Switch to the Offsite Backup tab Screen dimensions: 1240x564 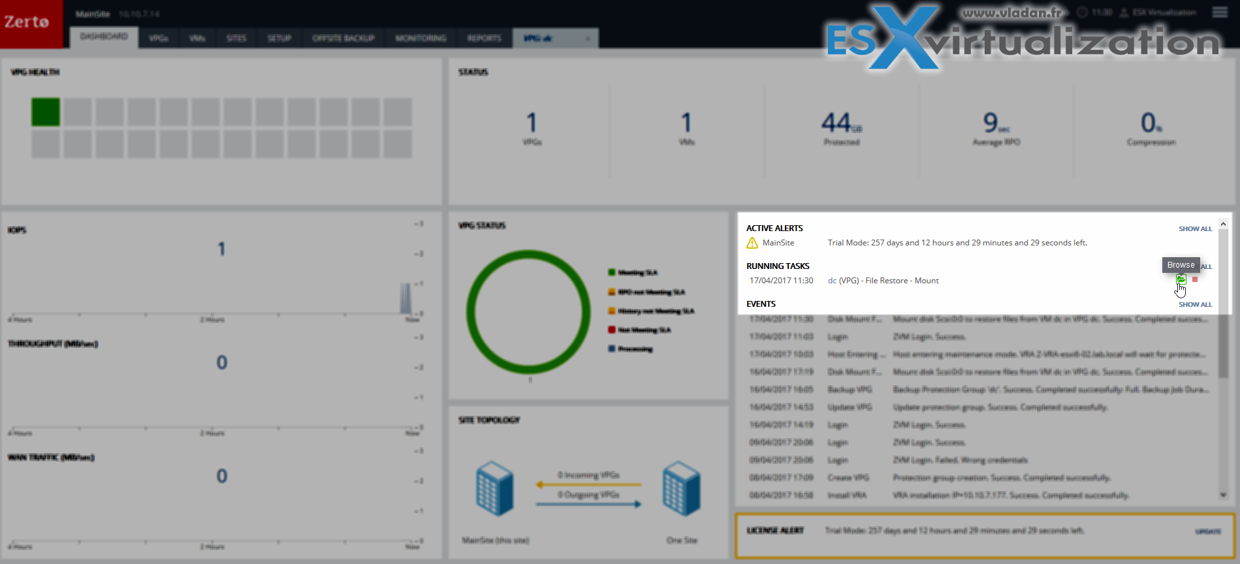[x=343, y=39]
